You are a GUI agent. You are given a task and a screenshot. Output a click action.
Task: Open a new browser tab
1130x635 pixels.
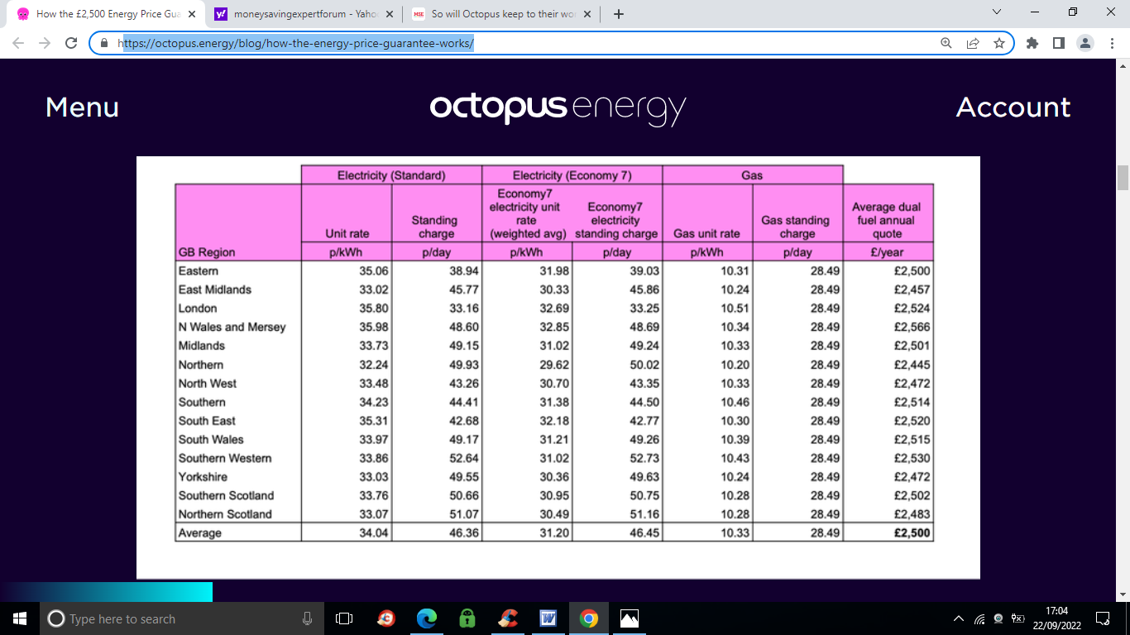click(618, 14)
